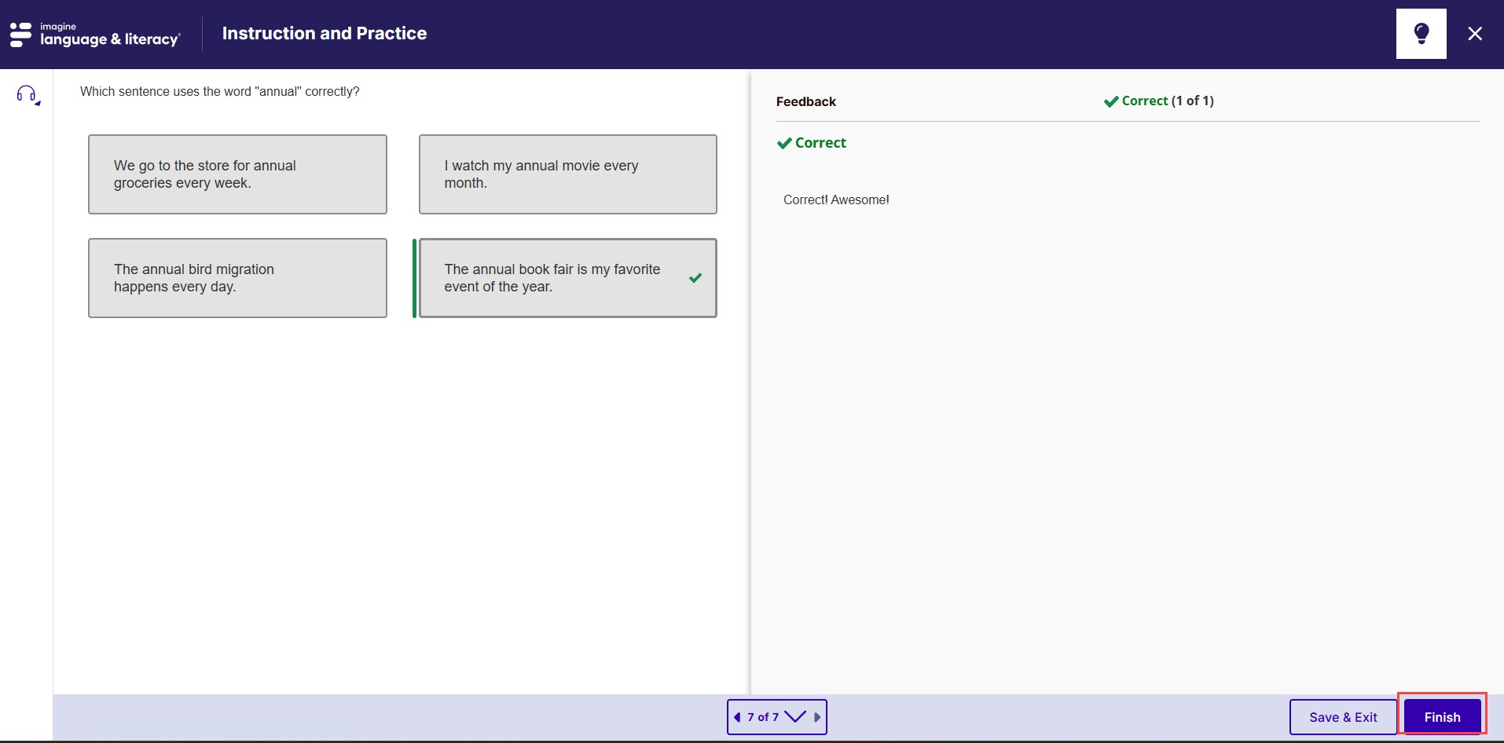Expand the question list chevron
This screenshot has width=1504, height=743.
click(795, 717)
